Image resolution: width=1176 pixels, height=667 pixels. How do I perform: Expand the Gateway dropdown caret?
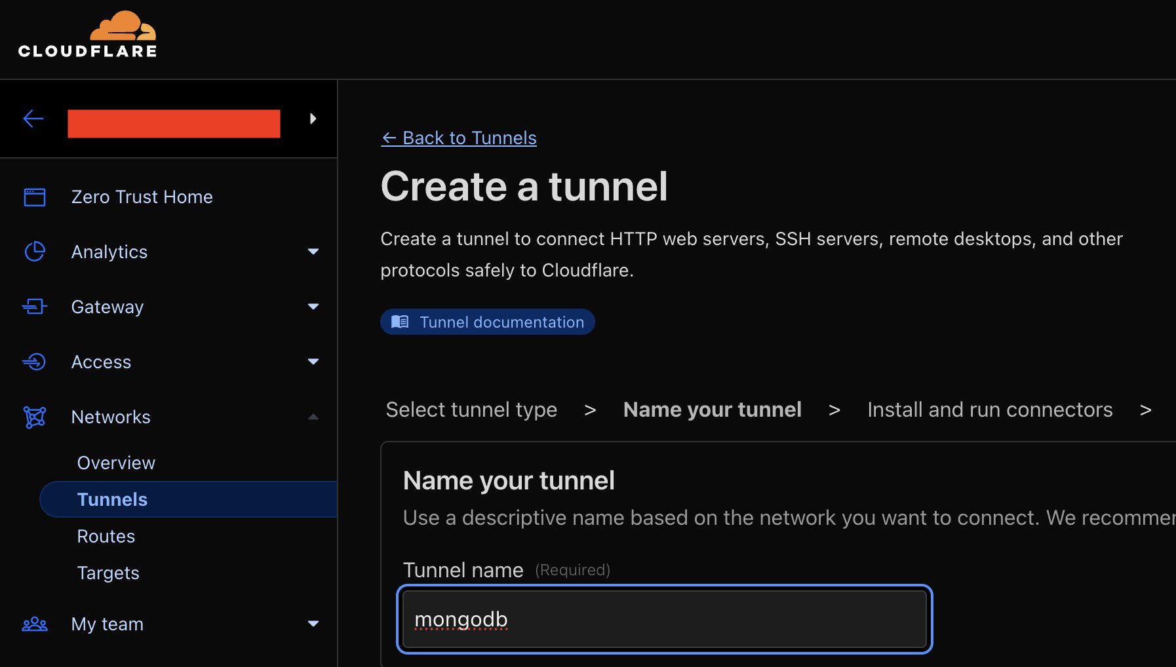click(313, 307)
